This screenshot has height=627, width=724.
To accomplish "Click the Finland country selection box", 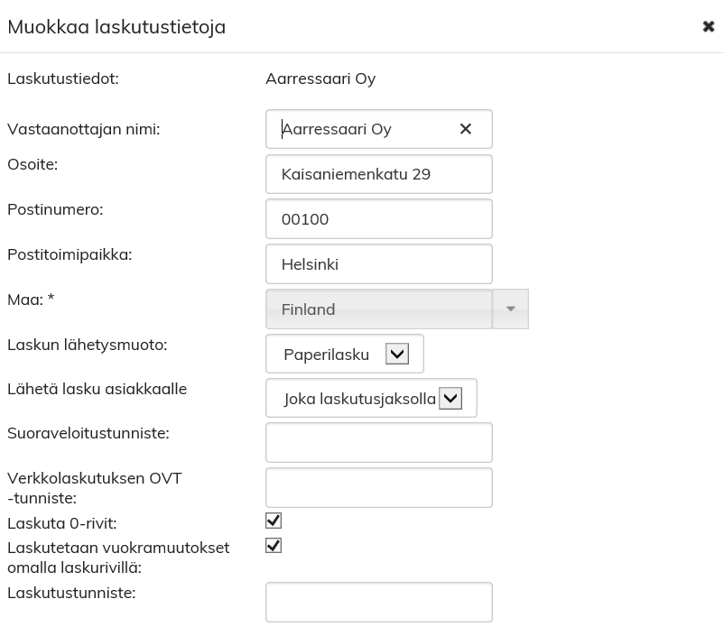I will click(x=379, y=309).
